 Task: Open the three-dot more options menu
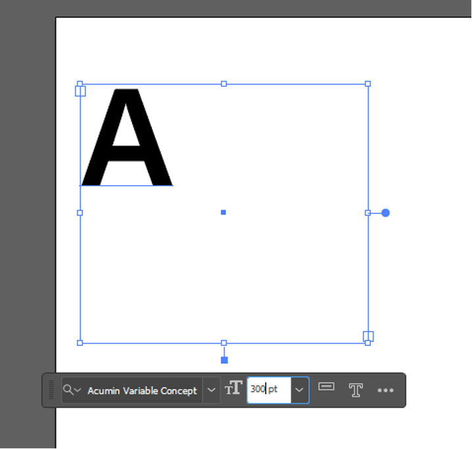[385, 390]
